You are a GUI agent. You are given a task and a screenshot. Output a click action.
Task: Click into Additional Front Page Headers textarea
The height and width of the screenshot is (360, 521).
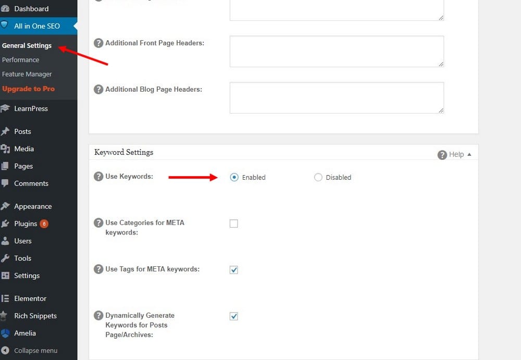tap(337, 51)
